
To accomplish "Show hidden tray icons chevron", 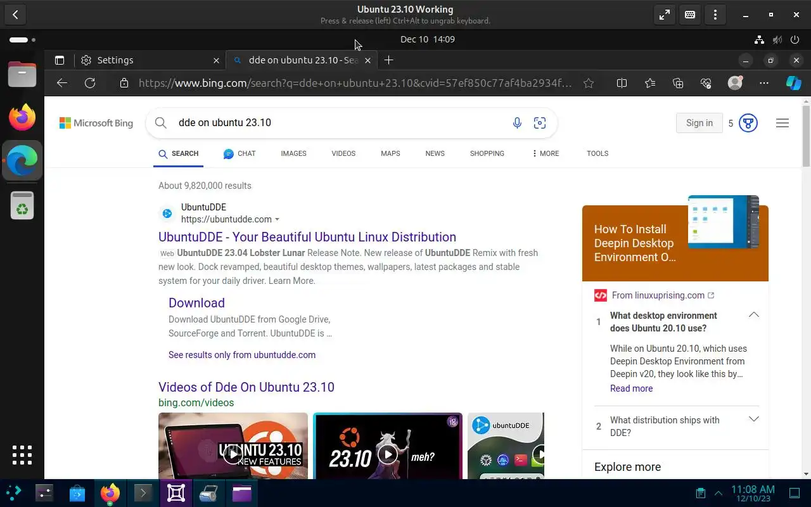I will click(x=718, y=493).
